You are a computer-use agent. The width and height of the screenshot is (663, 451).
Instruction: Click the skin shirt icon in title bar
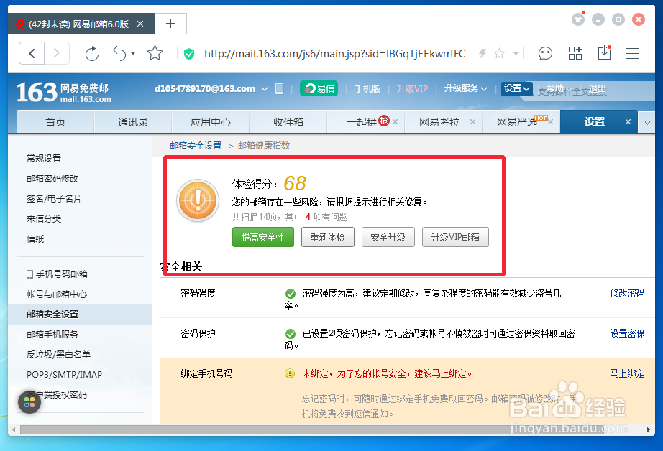(578, 19)
